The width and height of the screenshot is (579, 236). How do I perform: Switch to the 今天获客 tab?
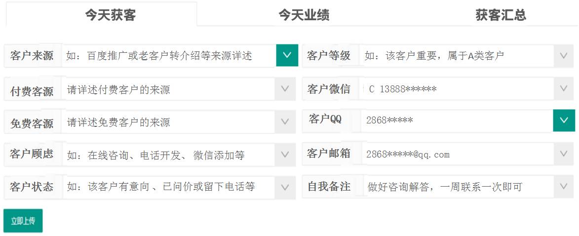tap(110, 15)
